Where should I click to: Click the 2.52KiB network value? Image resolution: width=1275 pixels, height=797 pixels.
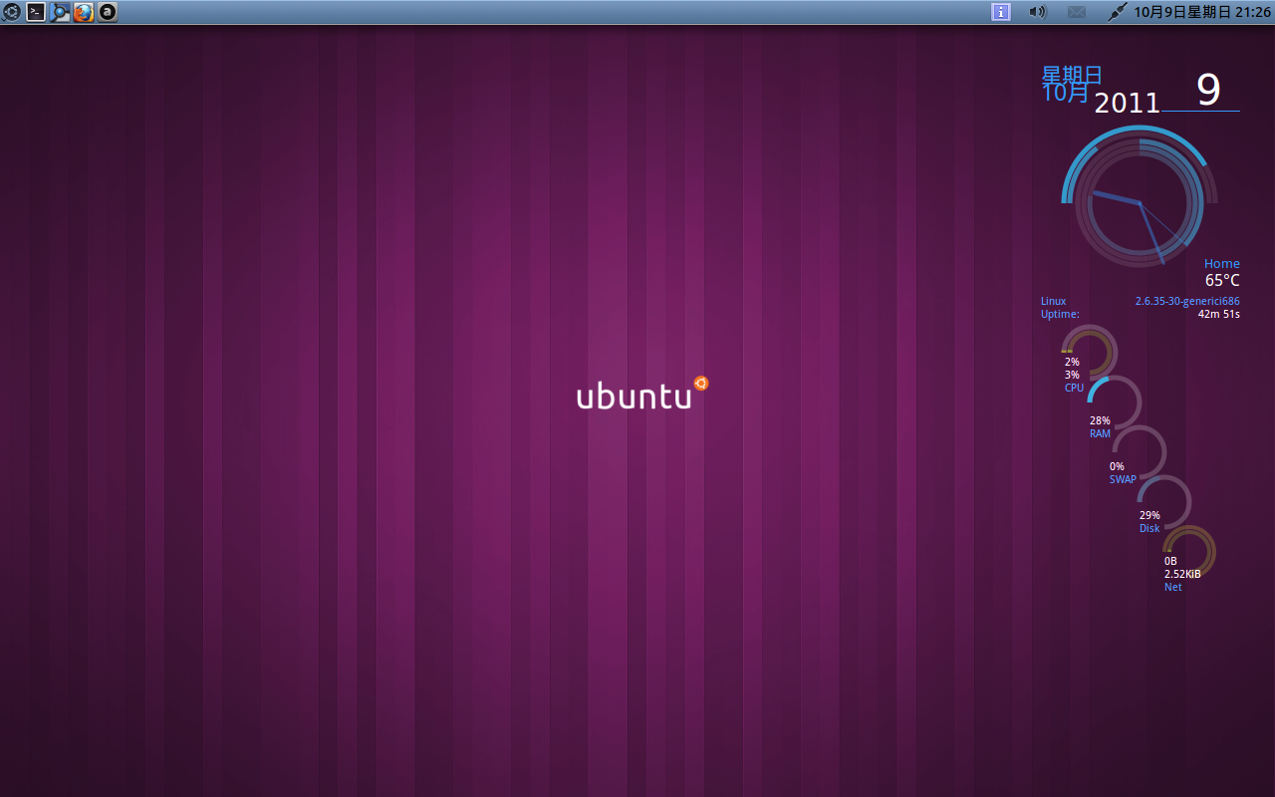(1182, 574)
